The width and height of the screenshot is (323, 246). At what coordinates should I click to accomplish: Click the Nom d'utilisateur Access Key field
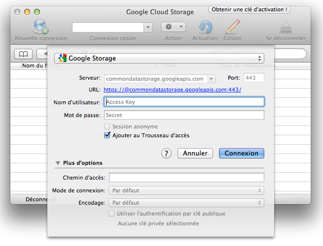click(x=184, y=102)
